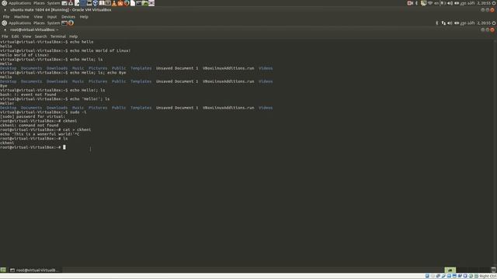Open VirtualBox File menu

tap(6, 17)
